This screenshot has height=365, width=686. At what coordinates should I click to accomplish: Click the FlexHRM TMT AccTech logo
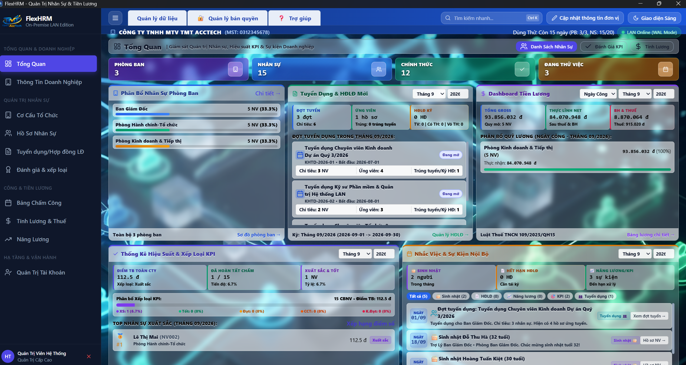[12, 21]
